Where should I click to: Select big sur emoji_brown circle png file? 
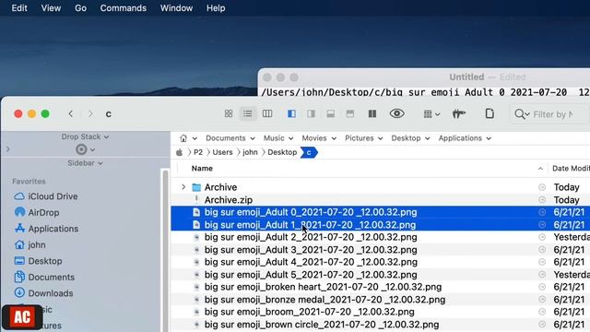[x=381, y=325]
